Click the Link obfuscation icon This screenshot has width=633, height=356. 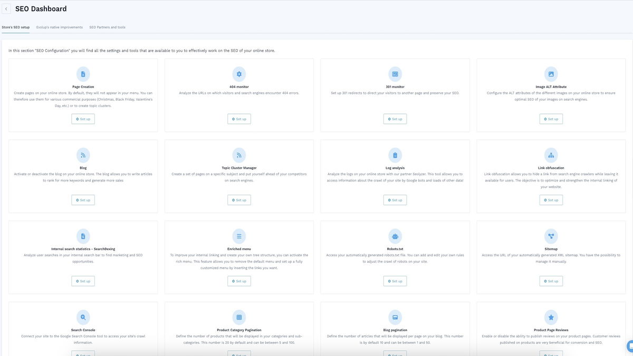551,155
